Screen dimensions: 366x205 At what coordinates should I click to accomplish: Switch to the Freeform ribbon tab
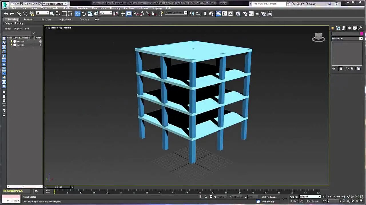(29, 20)
